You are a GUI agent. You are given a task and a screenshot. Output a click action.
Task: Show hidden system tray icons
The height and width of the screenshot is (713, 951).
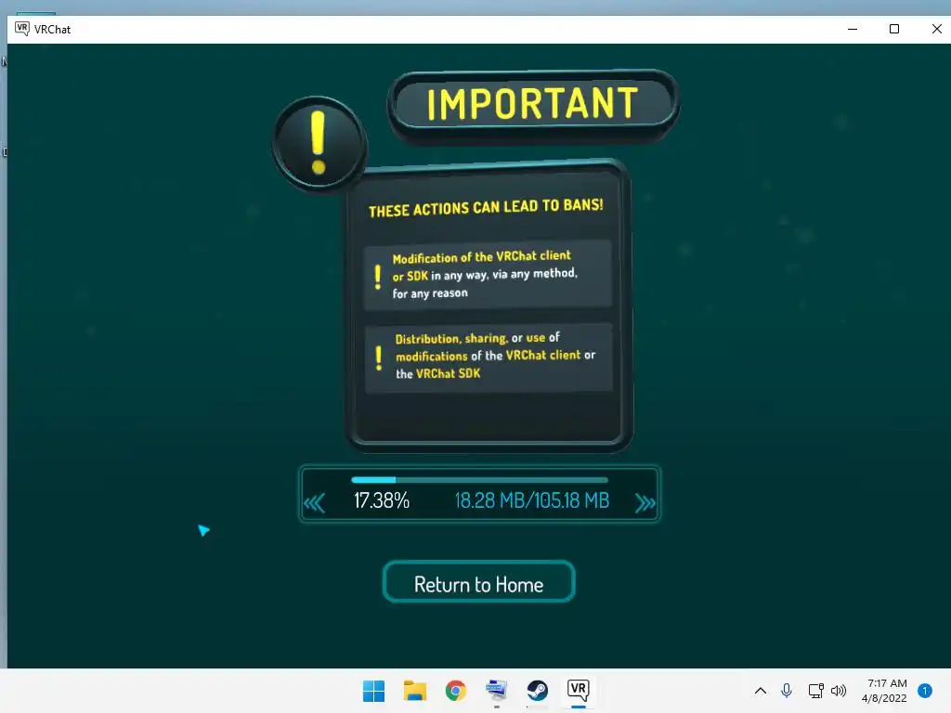click(761, 691)
